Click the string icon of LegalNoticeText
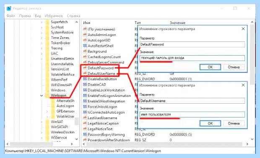The height and width of the screenshot is (158, 260). (x=85, y=129)
